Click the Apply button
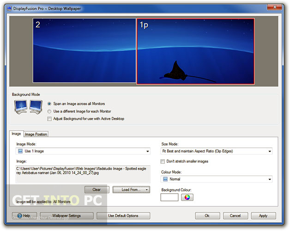The height and width of the screenshot is (231, 290). tap(263, 216)
